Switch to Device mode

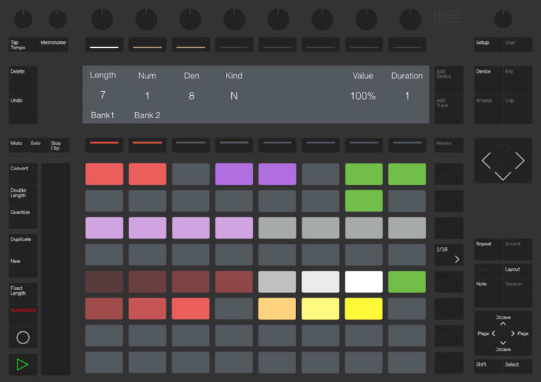click(488, 80)
